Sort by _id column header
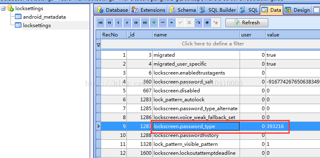This screenshot has width=320, height=158. click(139, 35)
